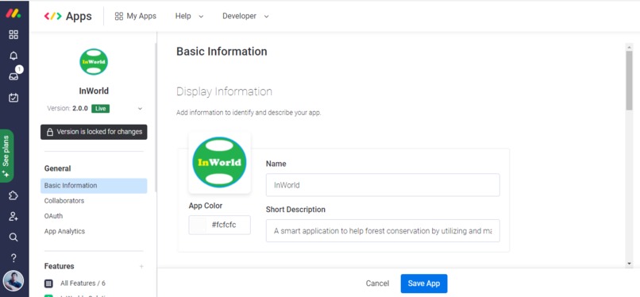The width and height of the screenshot is (640, 297).
Task: Click the See plans green tab
Action: click(x=6, y=156)
